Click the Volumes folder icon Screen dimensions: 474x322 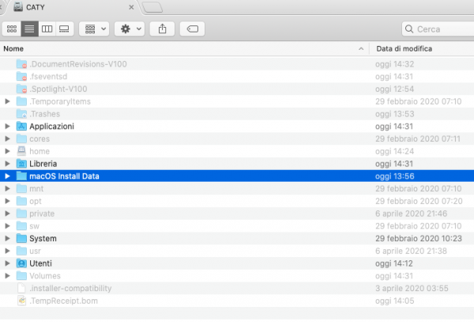(x=21, y=275)
